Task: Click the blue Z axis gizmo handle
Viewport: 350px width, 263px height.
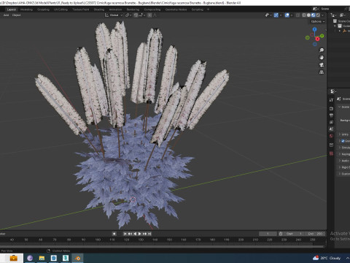Action: click(315, 29)
